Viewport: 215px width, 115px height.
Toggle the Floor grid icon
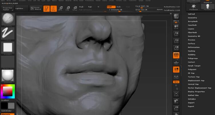[x=176, y=63]
